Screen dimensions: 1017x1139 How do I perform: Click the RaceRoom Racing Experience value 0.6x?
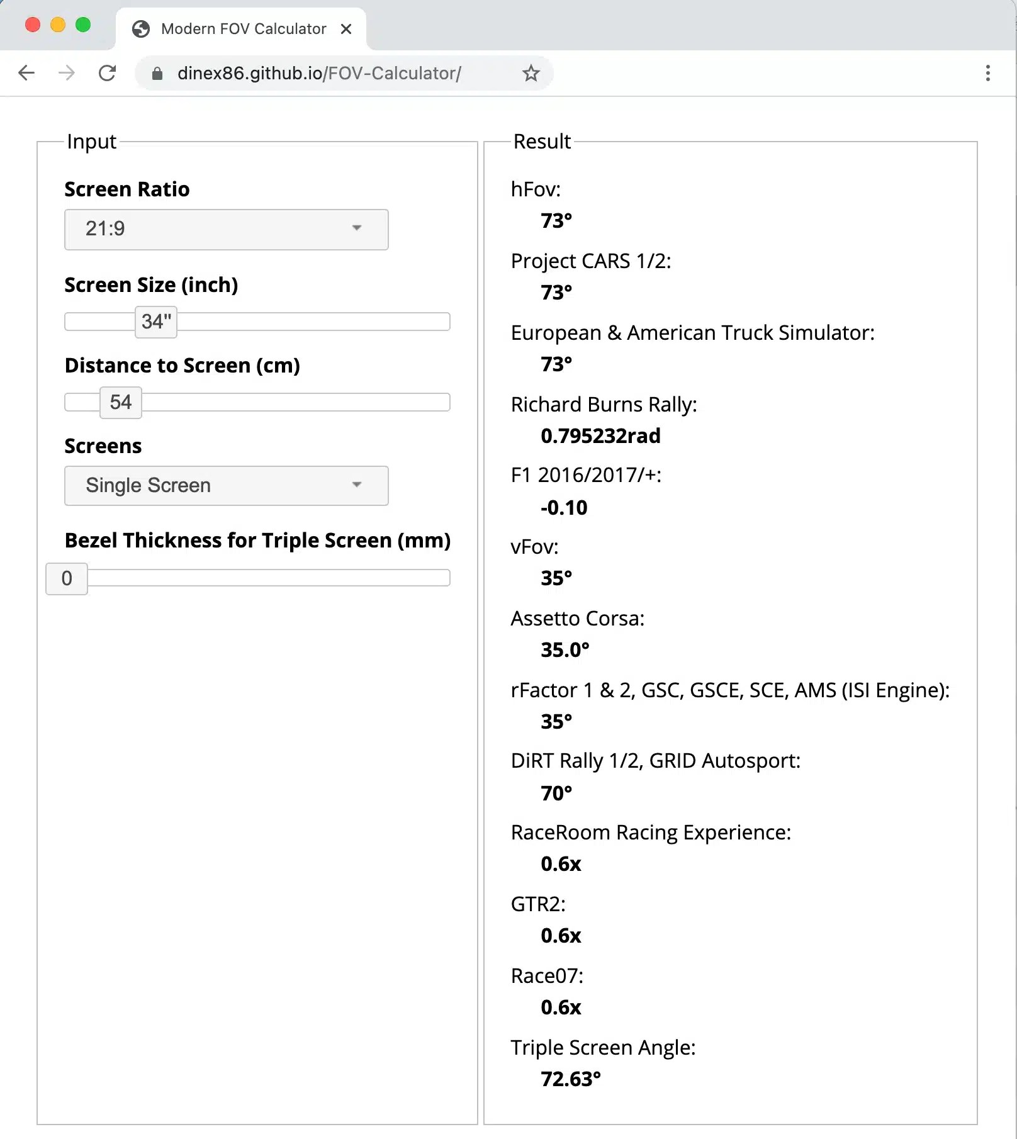[x=561, y=864]
